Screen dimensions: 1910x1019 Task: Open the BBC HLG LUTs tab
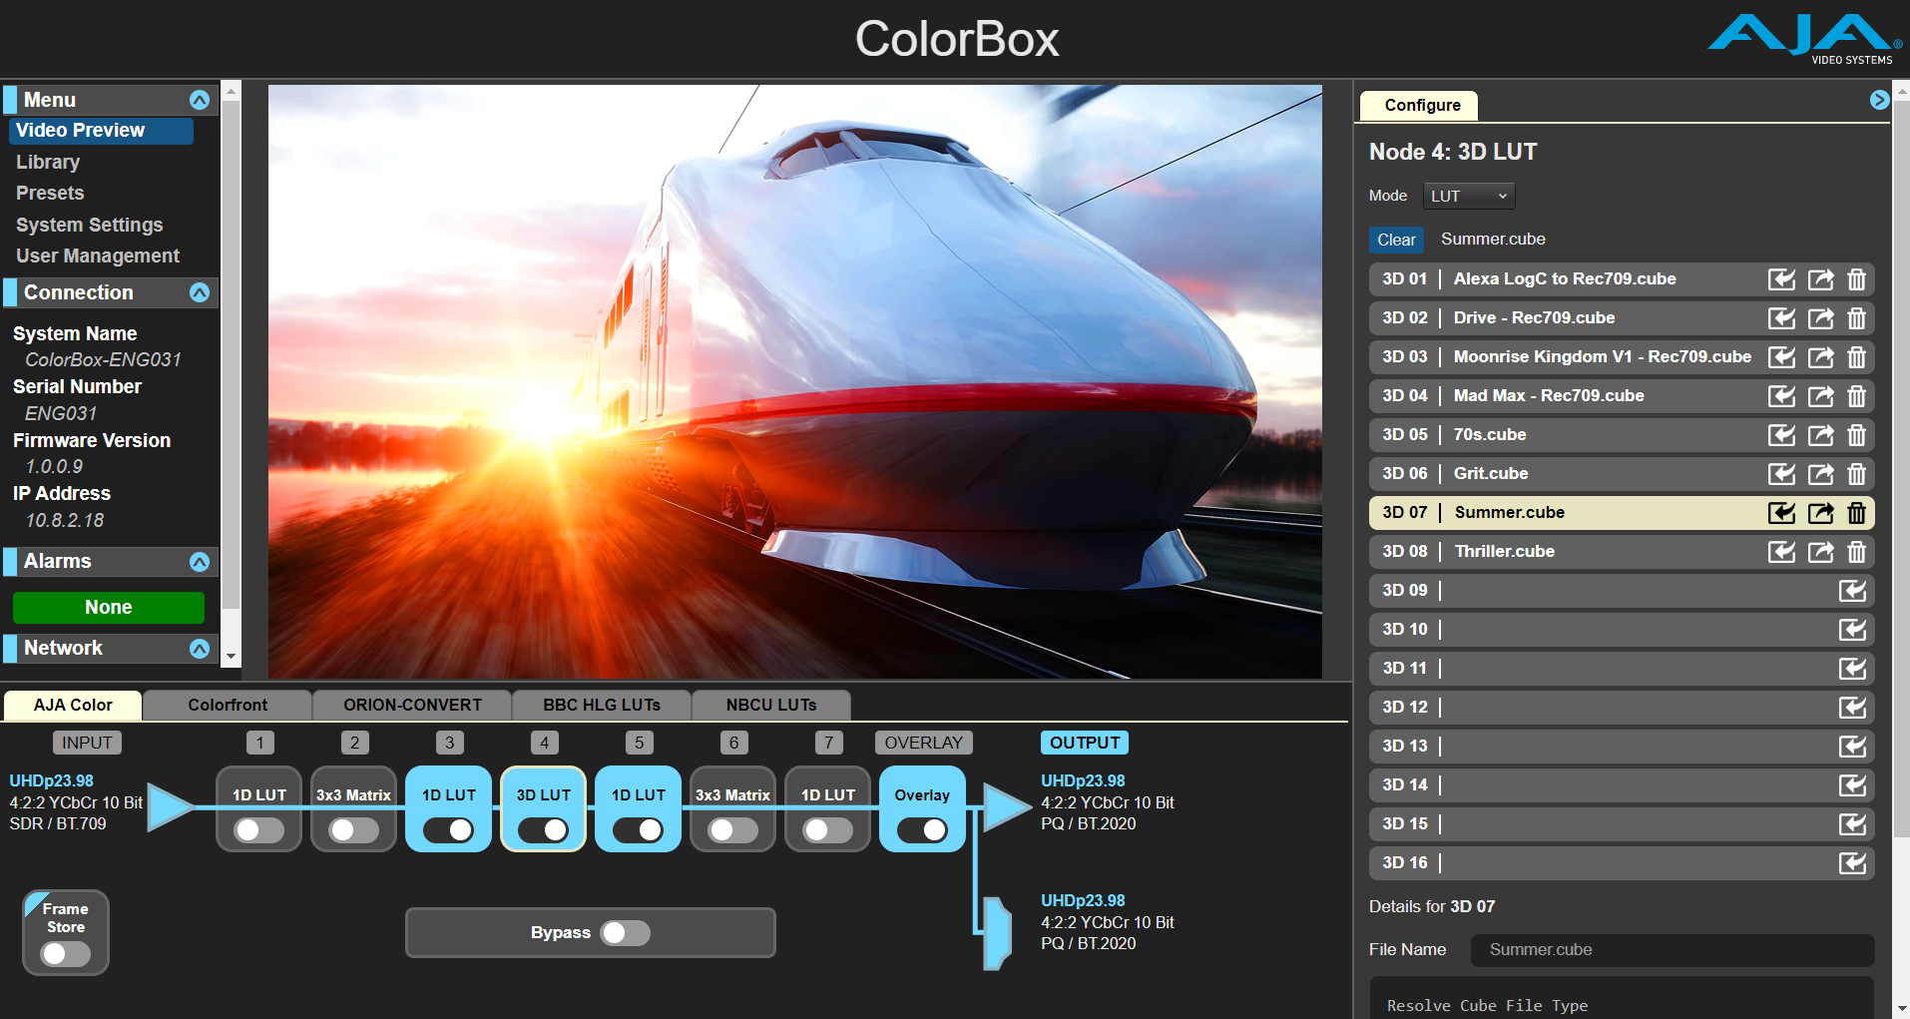coord(601,706)
